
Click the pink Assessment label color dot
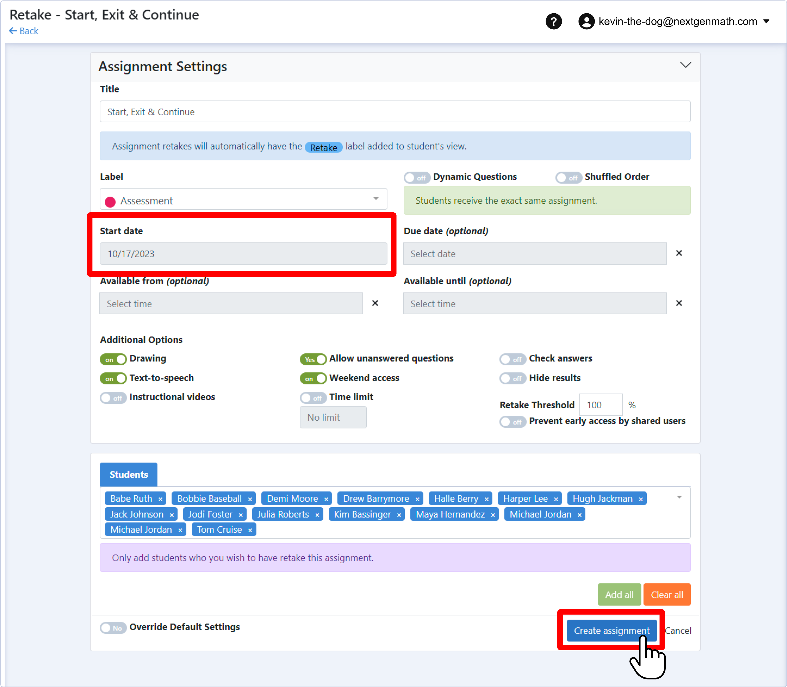pos(110,202)
